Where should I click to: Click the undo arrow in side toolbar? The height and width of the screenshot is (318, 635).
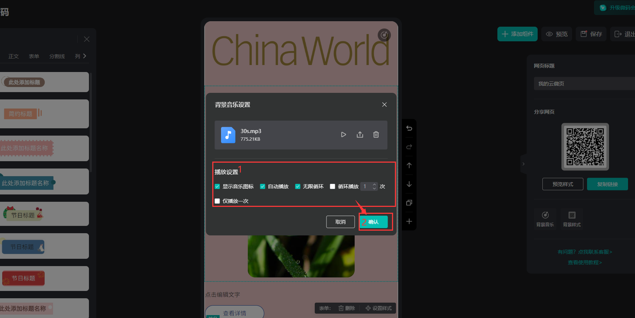click(409, 128)
